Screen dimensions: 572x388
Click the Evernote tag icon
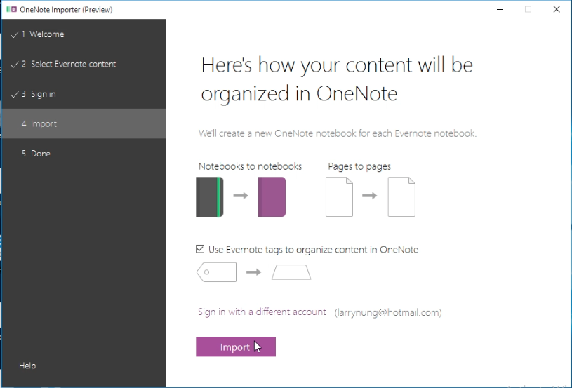pyautogui.click(x=216, y=272)
